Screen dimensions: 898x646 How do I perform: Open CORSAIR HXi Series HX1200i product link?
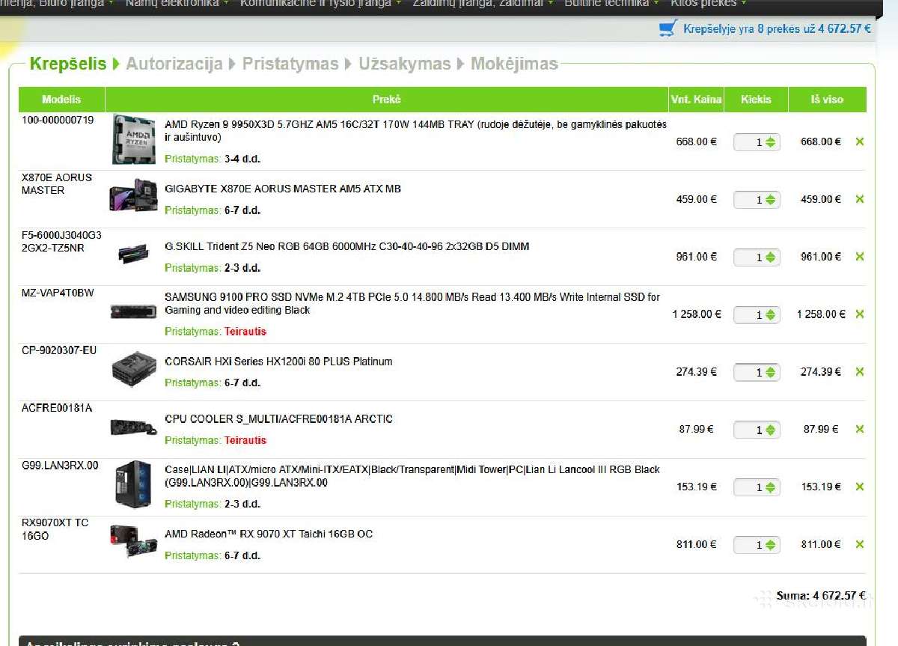278,362
